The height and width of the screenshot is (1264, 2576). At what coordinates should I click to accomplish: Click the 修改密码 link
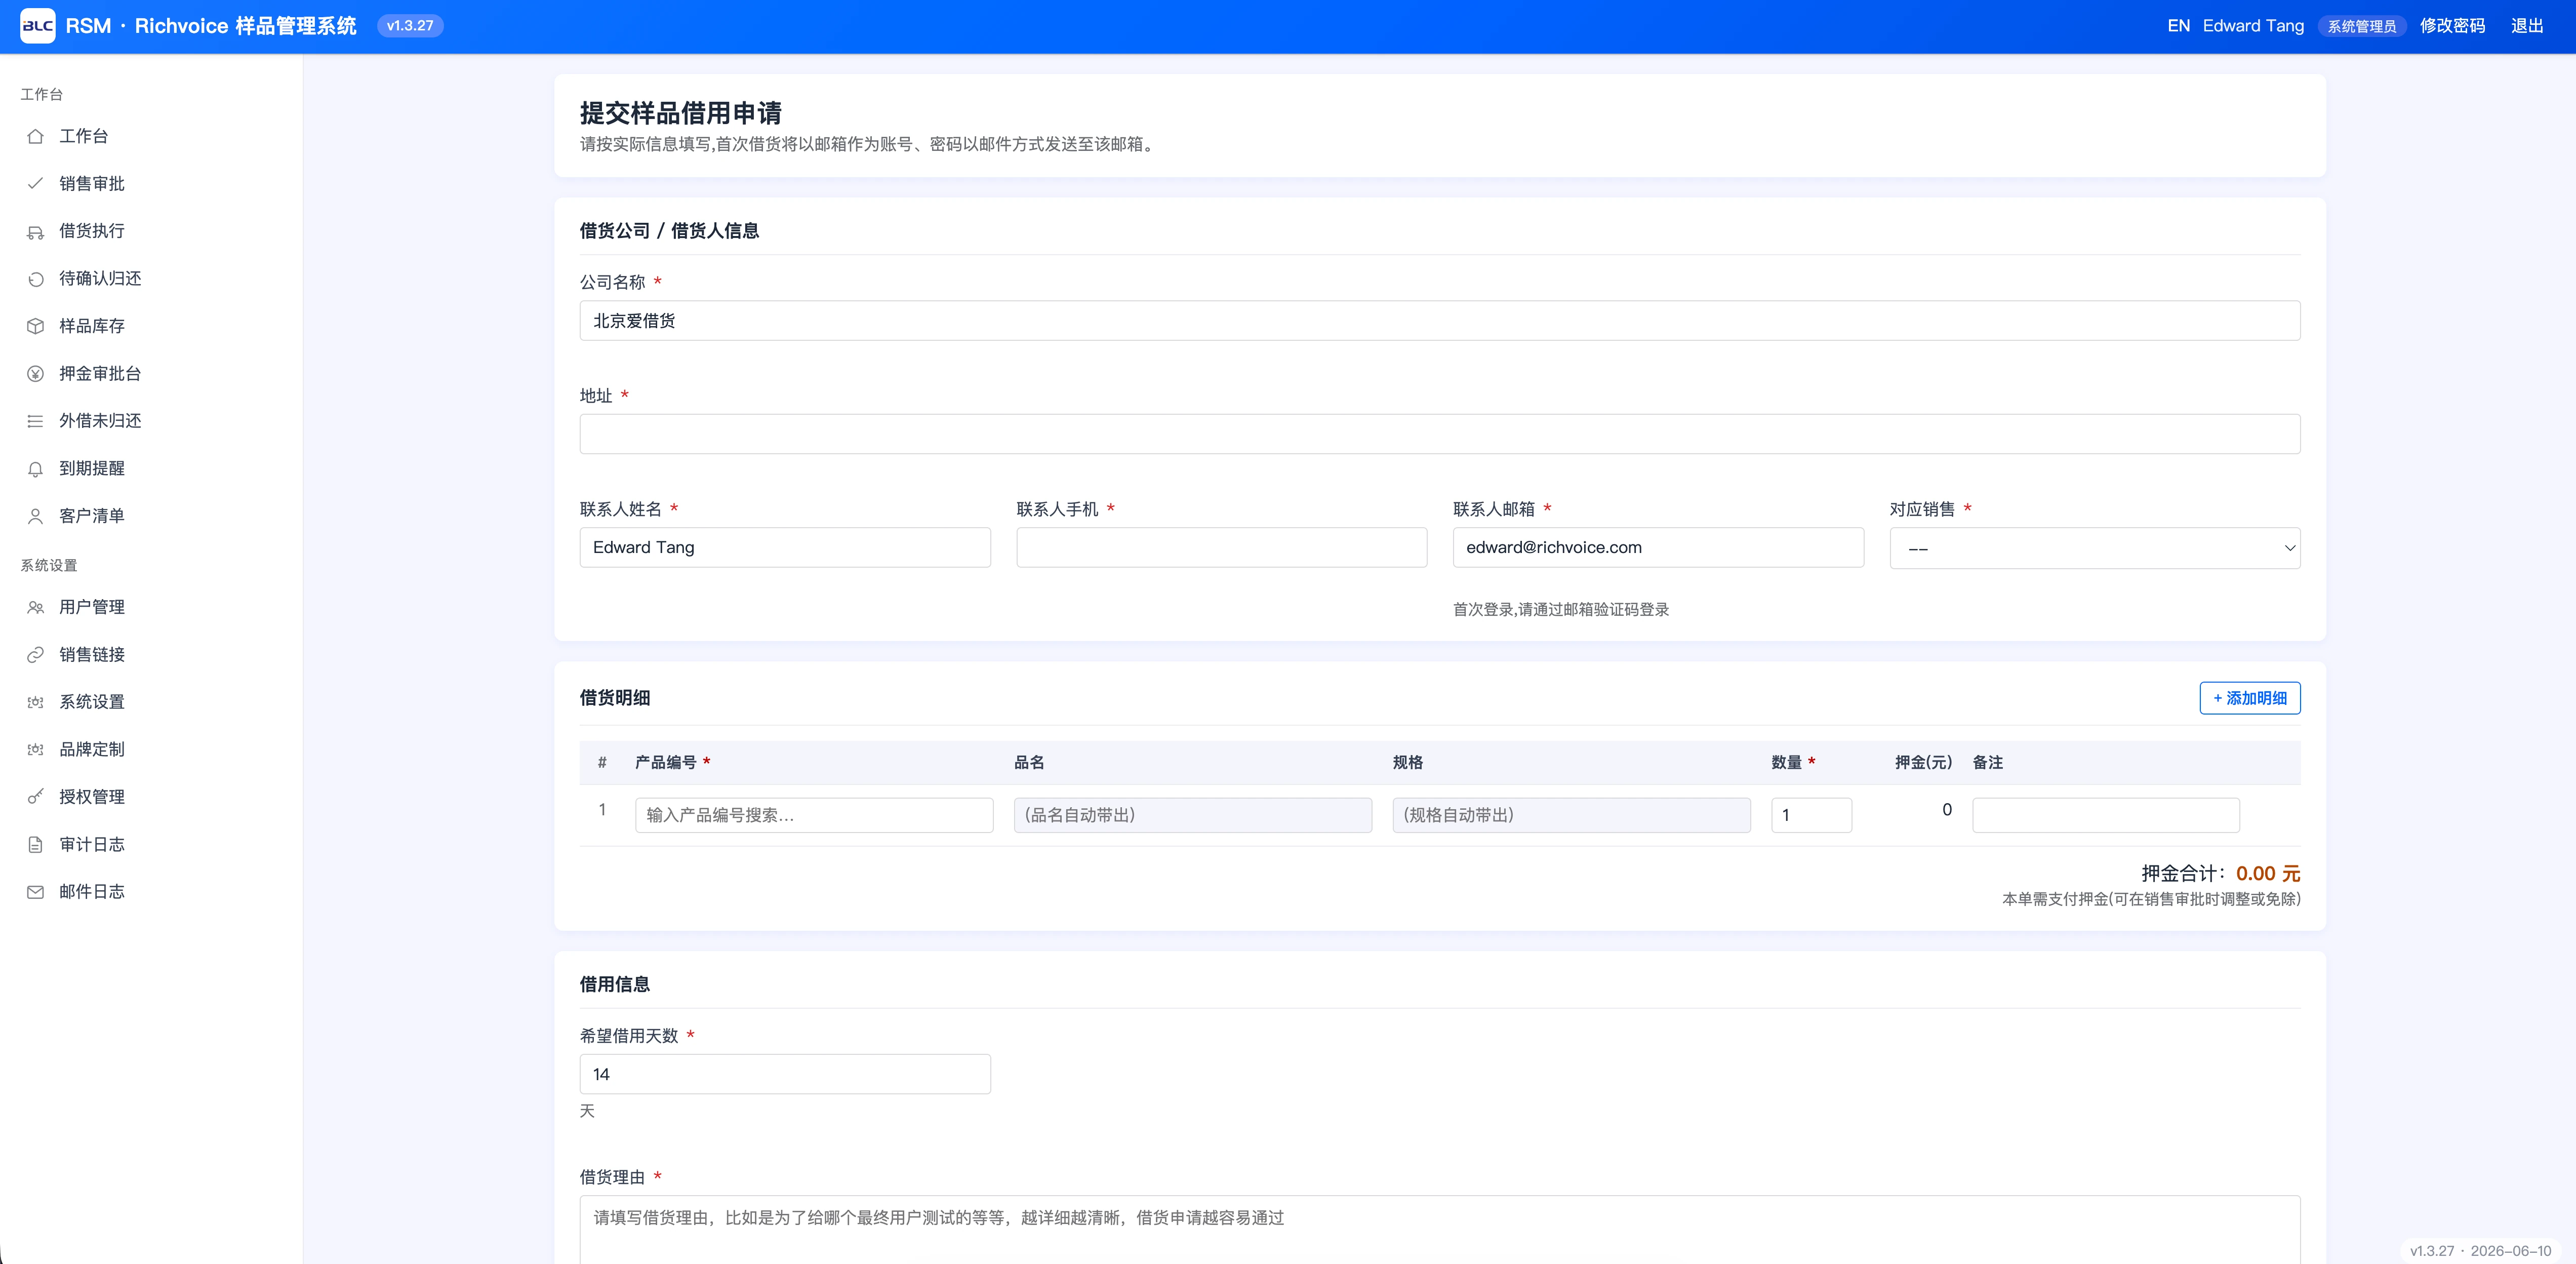coord(2452,26)
